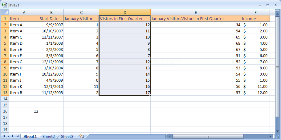The image size is (281, 140).
Task: Select the date cell '12/1/2010'
Action: [x=51, y=86]
